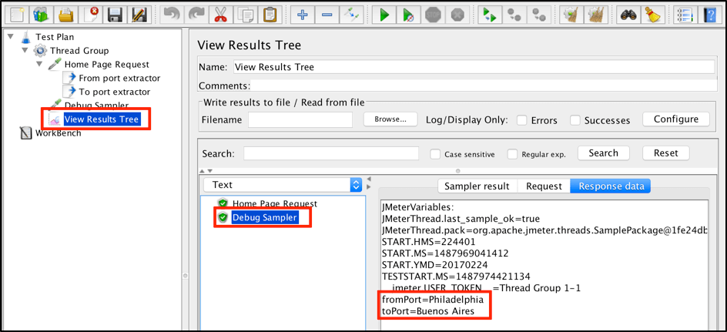Collapse the Test Plan tree node
The width and height of the screenshot is (727, 332).
[10, 37]
